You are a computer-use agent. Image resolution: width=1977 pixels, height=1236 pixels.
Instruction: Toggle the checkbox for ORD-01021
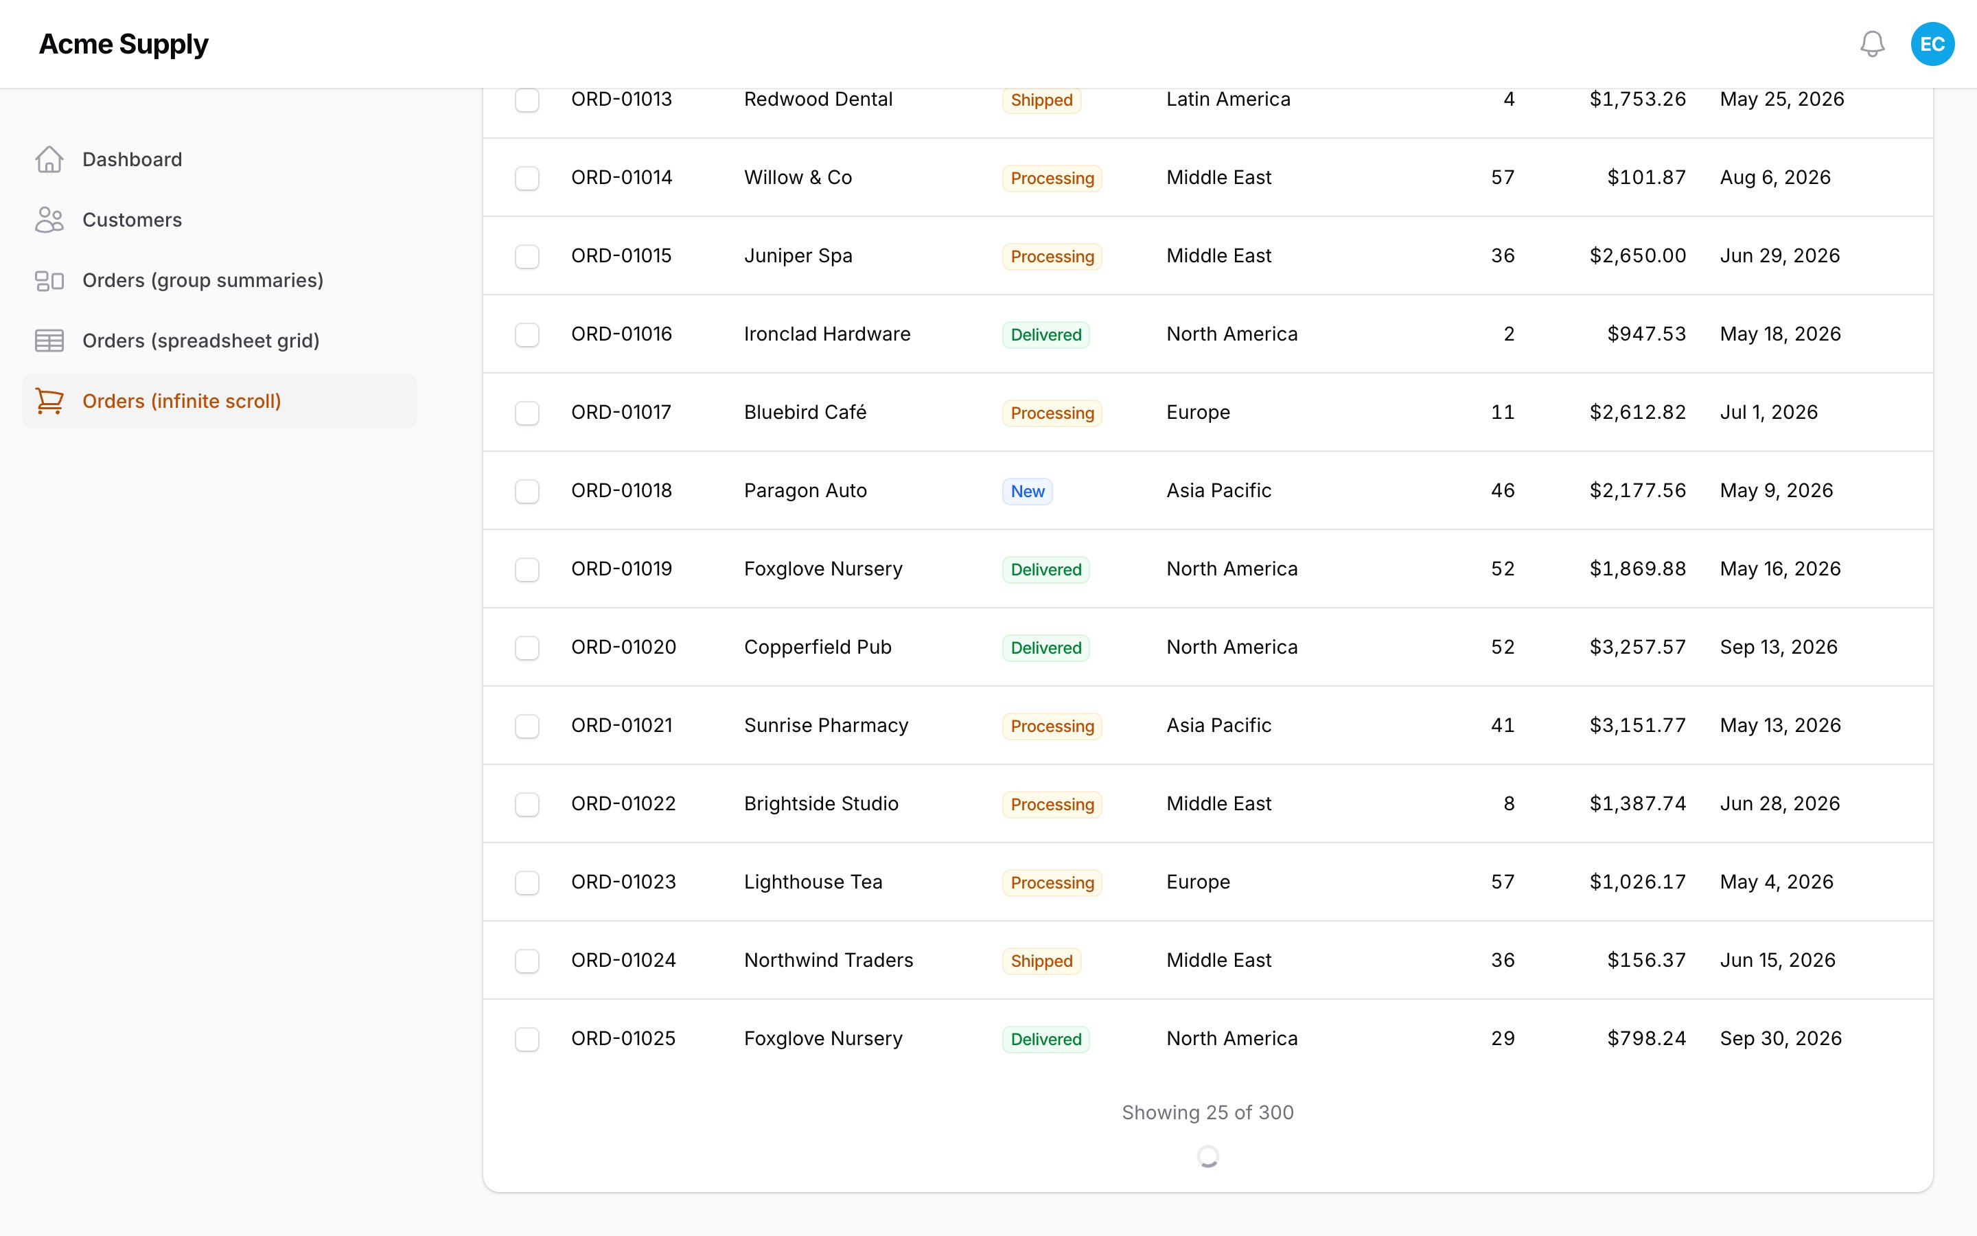click(x=527, y=726)
